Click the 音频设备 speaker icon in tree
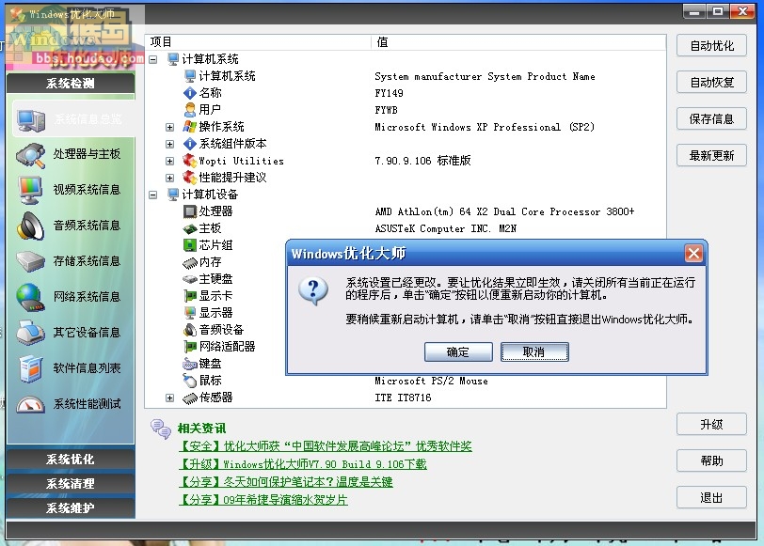Viewport: 764px width, 546px height. (189, 330)
